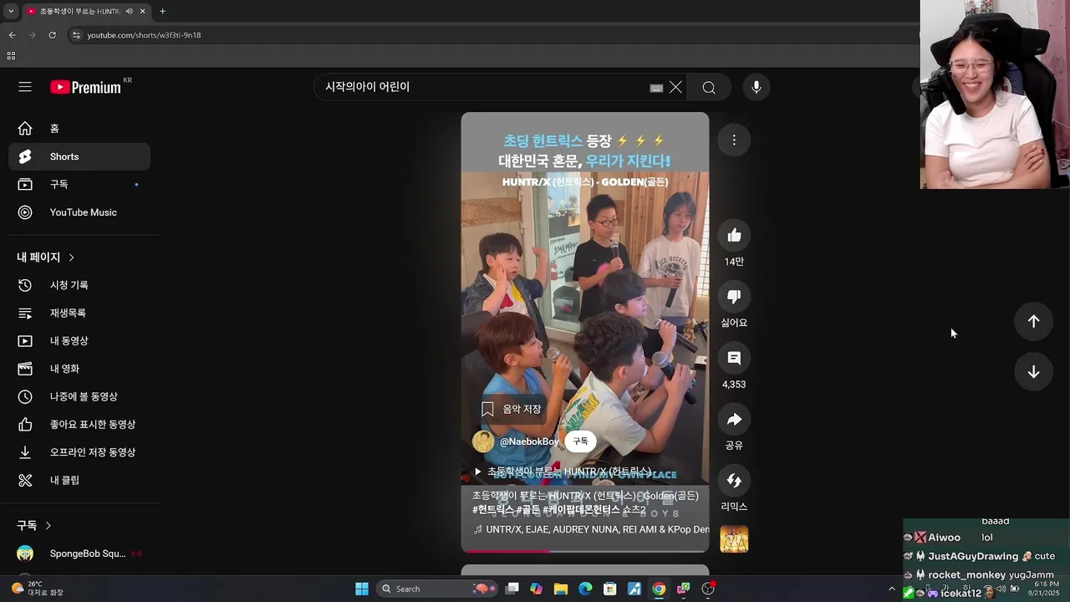Open the Windows Start menu

(361, 589)
